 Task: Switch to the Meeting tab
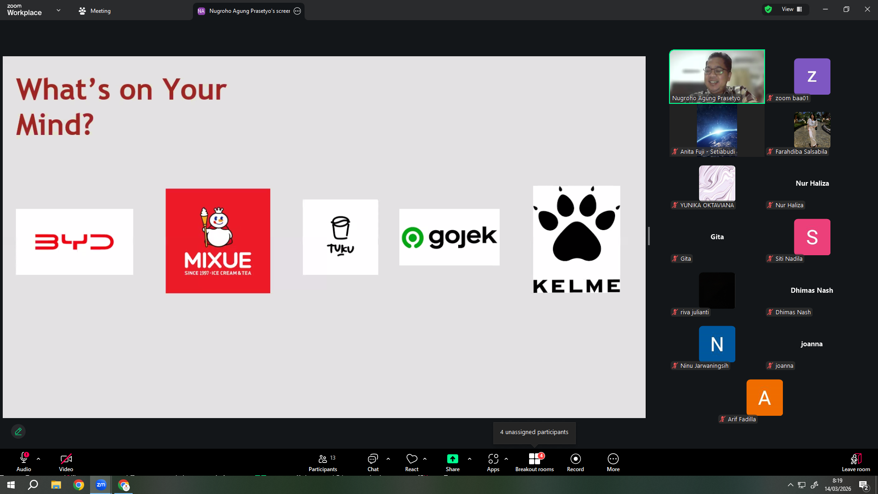point(95,11)
